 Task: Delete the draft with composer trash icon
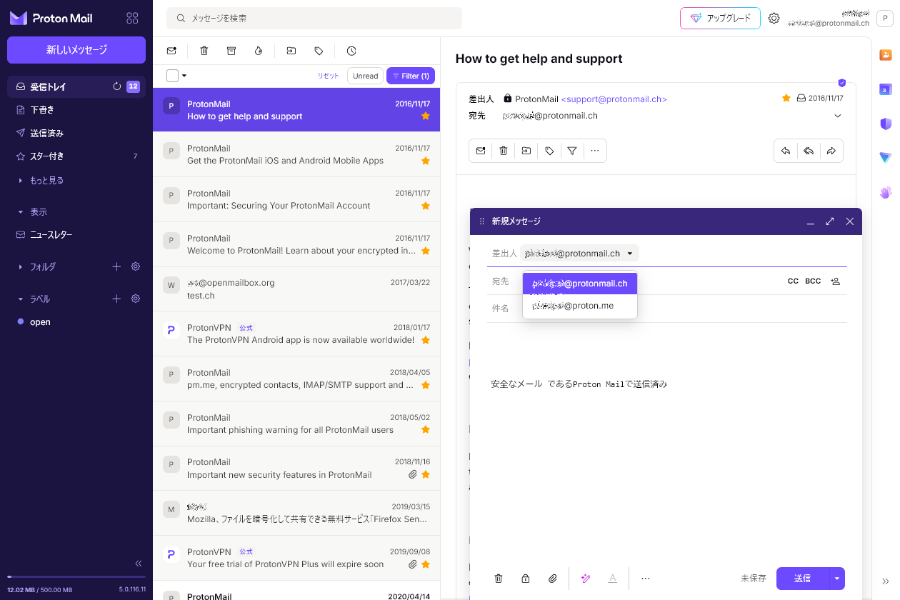[499, 579]
